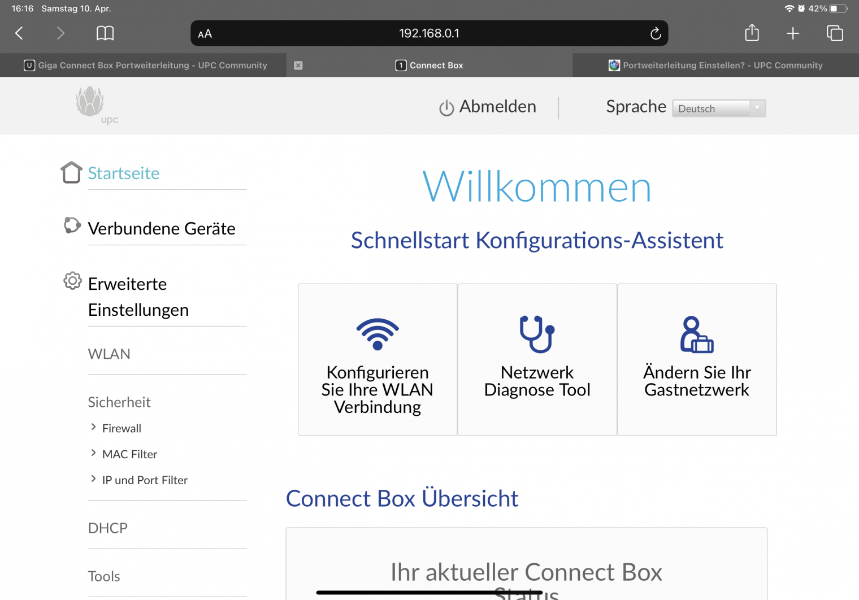Open the Sprache language dropdown
Viewport: 859px width, 600px height.
(718, 108)
